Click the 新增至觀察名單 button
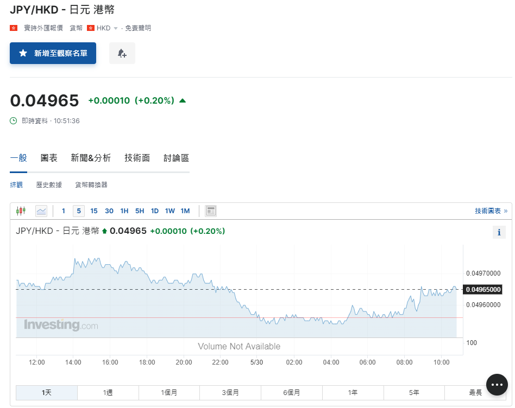This screenshot has height=408, width=515. coord(53,53)
